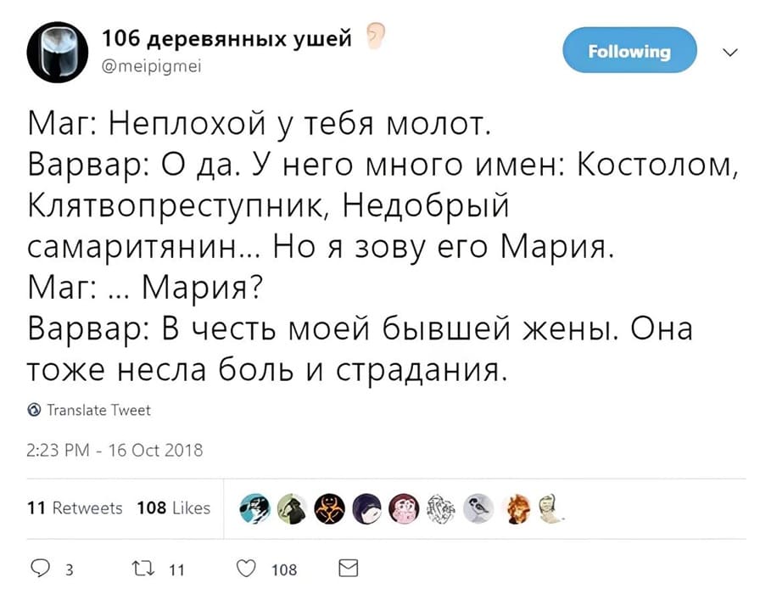Click the 108 Likes count
The width and height of the screenshot is (760, 600).
pyautogui.click(x=175, y=508)
